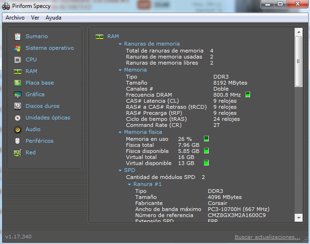Screen dimensions: 310x244
Task: Click the Sumario clipboard icon
Action: point(18,36)
